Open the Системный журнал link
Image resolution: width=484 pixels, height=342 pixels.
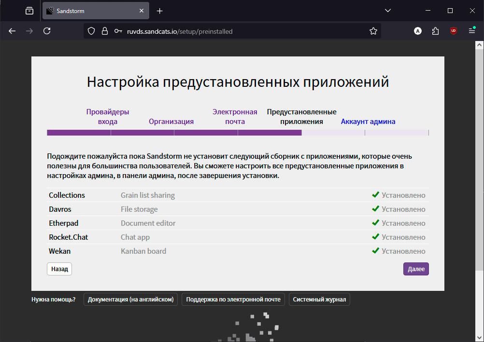click(x=319, y=300)
